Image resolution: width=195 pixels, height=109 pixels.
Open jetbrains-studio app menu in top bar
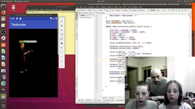coord(22,1)
